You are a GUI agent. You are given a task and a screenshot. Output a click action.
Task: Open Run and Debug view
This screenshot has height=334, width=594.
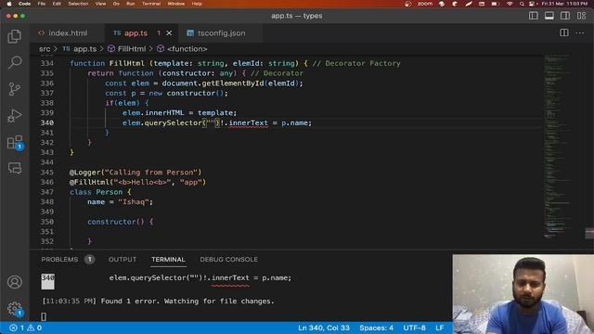coord(15,115)
